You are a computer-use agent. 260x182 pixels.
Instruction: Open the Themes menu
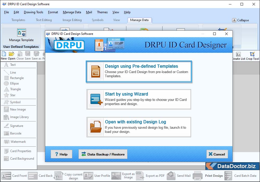102,12
